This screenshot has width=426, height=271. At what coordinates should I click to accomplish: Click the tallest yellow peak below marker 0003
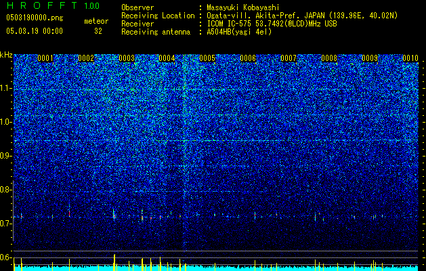click(x=114, y=262)
